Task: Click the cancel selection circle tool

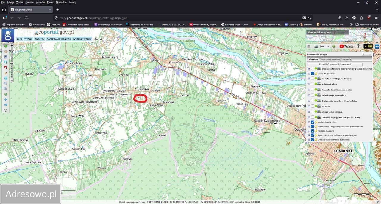Action: click(x=6, y=110)
